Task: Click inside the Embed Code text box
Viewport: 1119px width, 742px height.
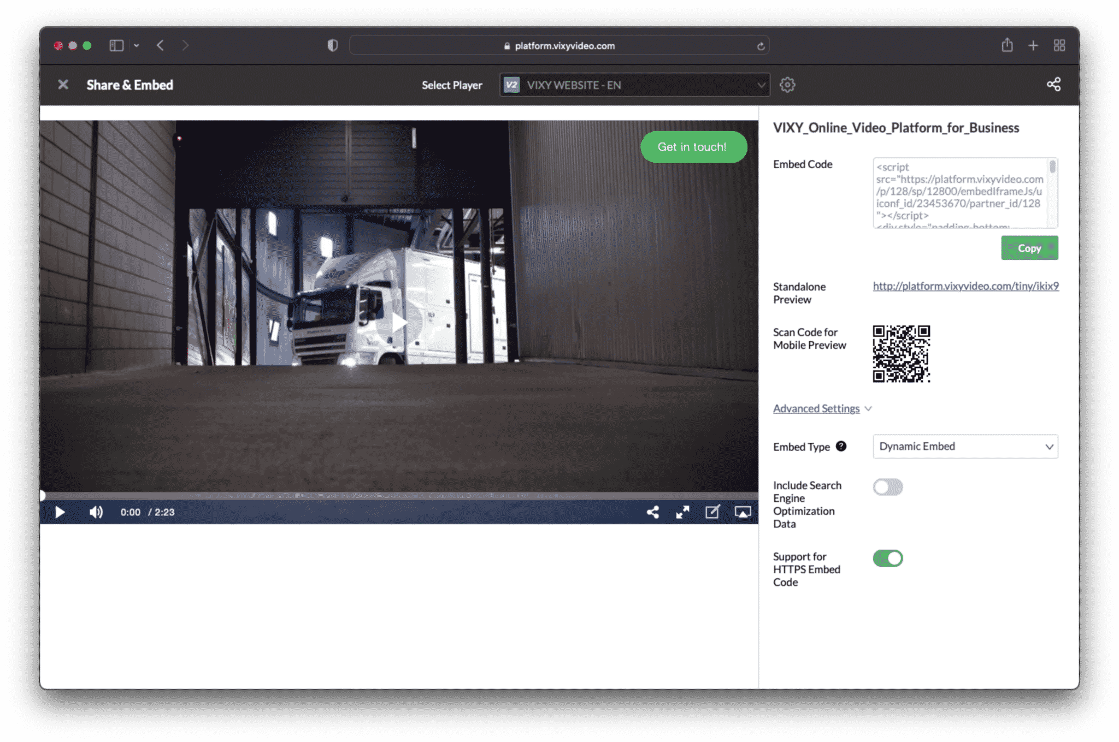Action: pos(961,193)
